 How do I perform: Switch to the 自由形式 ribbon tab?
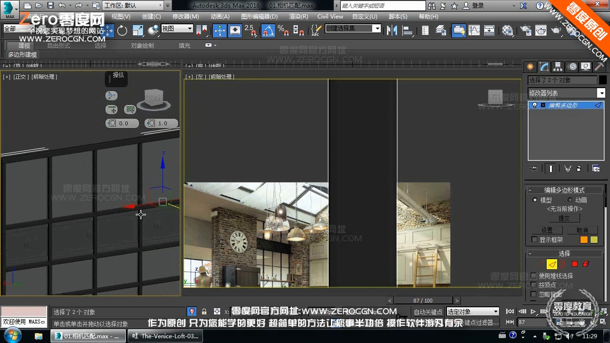[x=59, y=46]
